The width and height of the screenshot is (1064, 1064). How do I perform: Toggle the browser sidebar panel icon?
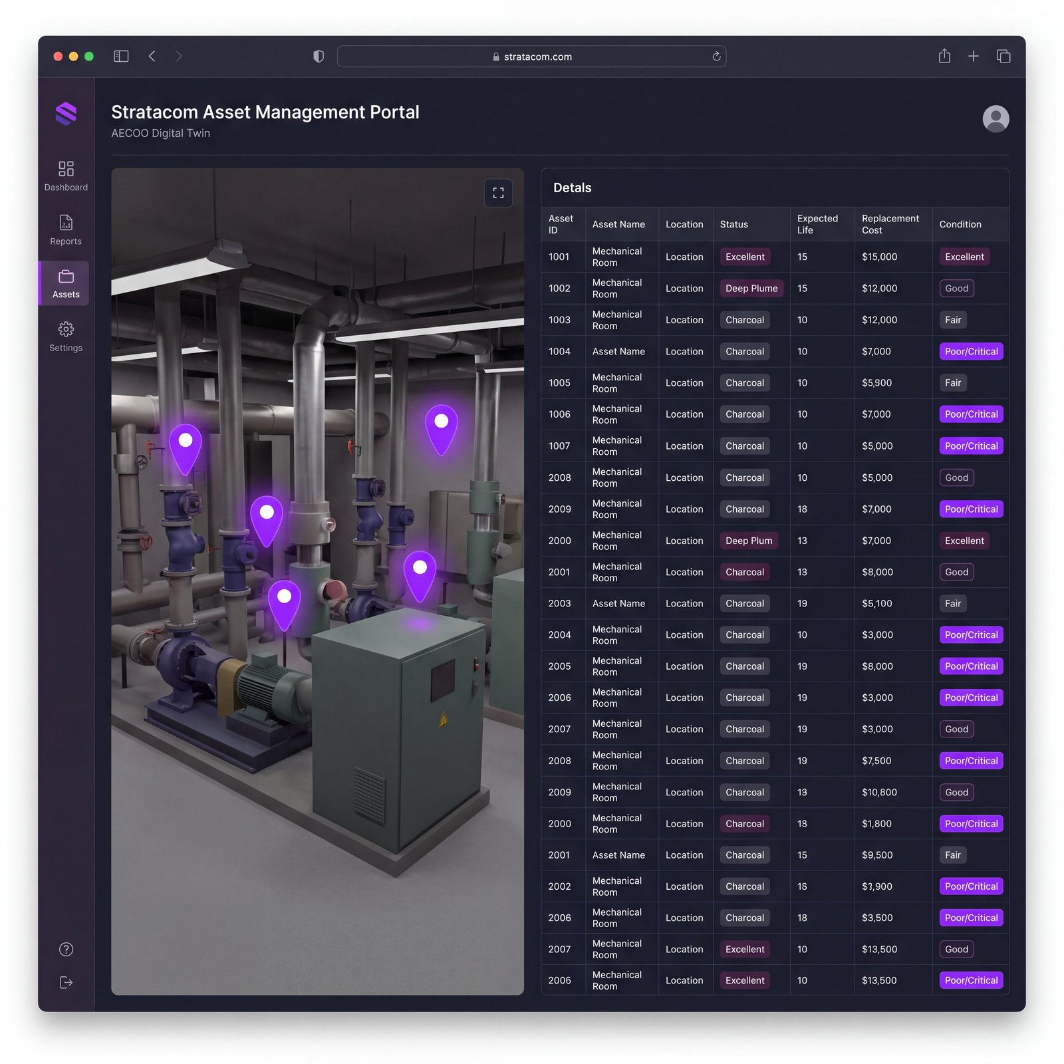pos(121,57)
